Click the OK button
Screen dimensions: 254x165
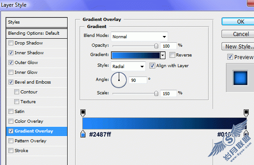pyautogui.click(x=238, y=21)
